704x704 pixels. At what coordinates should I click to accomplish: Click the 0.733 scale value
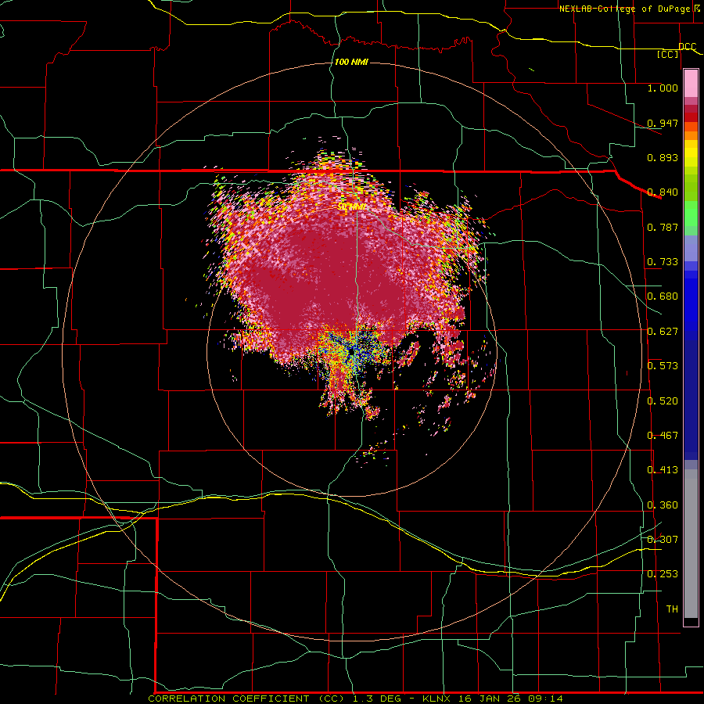click(663, 262)
